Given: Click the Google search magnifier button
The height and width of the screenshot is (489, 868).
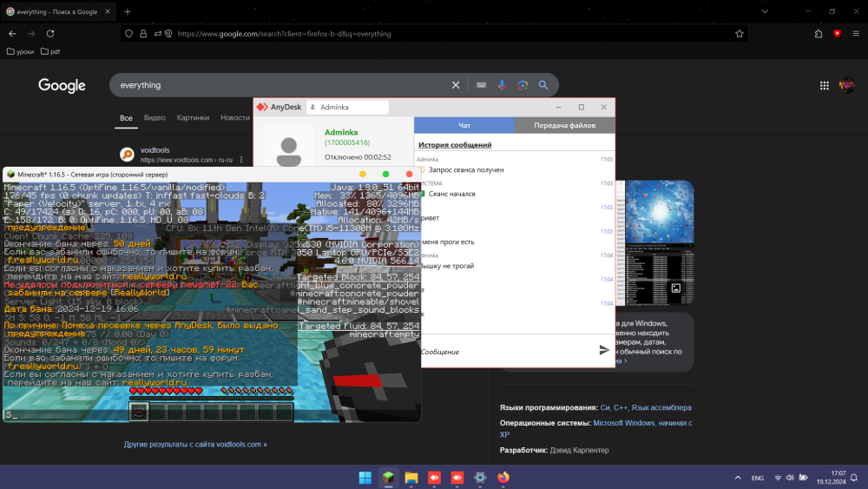Looking at the screenshot, I should pos(543,85).
